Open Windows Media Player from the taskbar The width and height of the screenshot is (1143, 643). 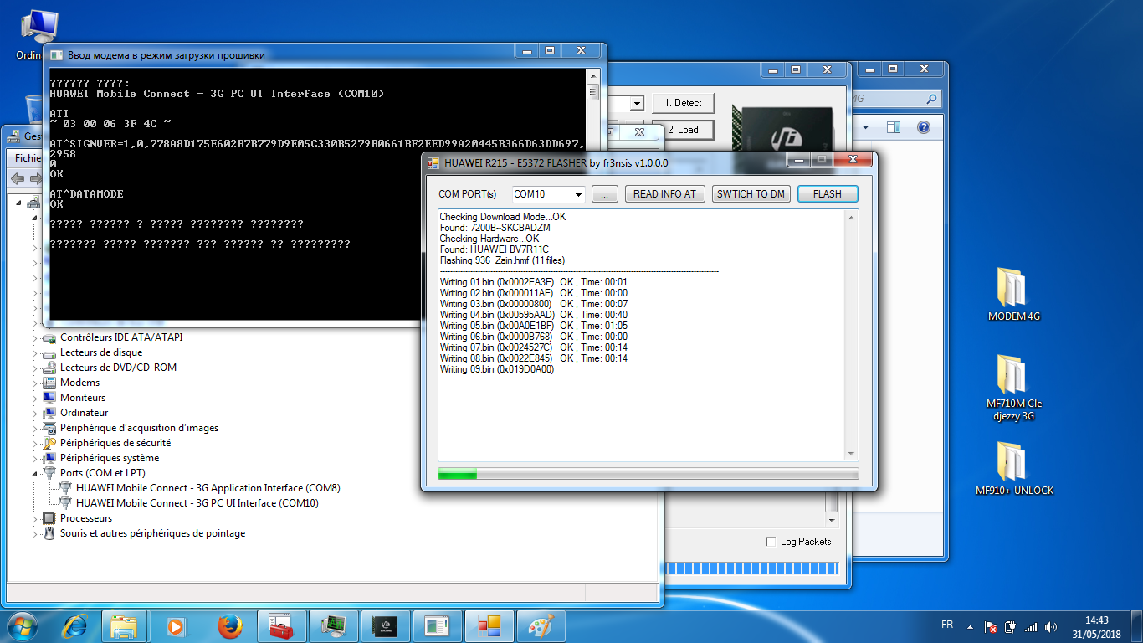(176, 626)
